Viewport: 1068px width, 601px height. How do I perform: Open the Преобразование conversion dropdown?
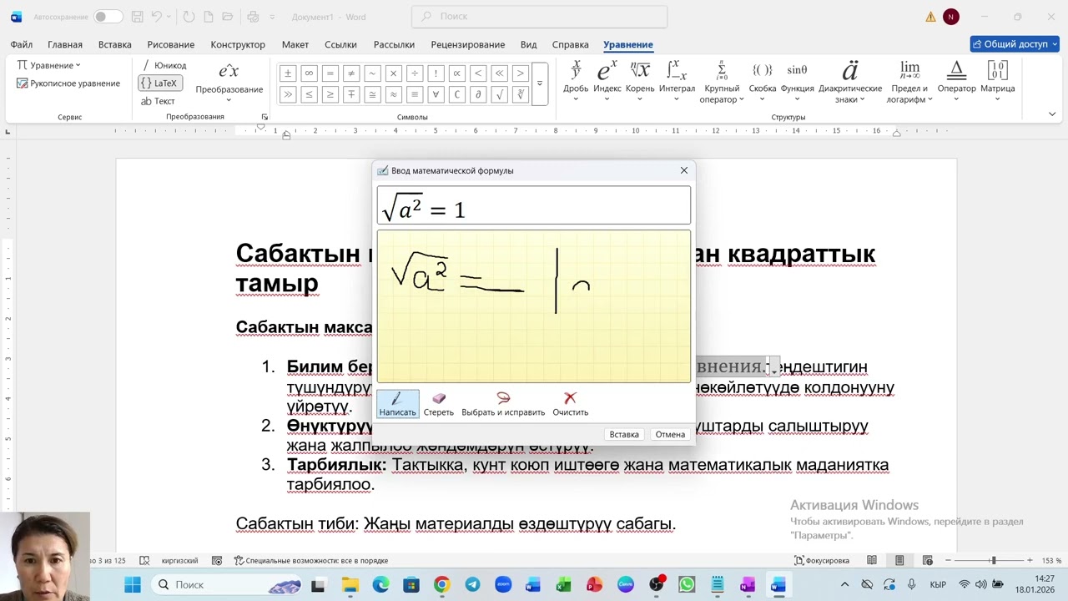(229, 83)
